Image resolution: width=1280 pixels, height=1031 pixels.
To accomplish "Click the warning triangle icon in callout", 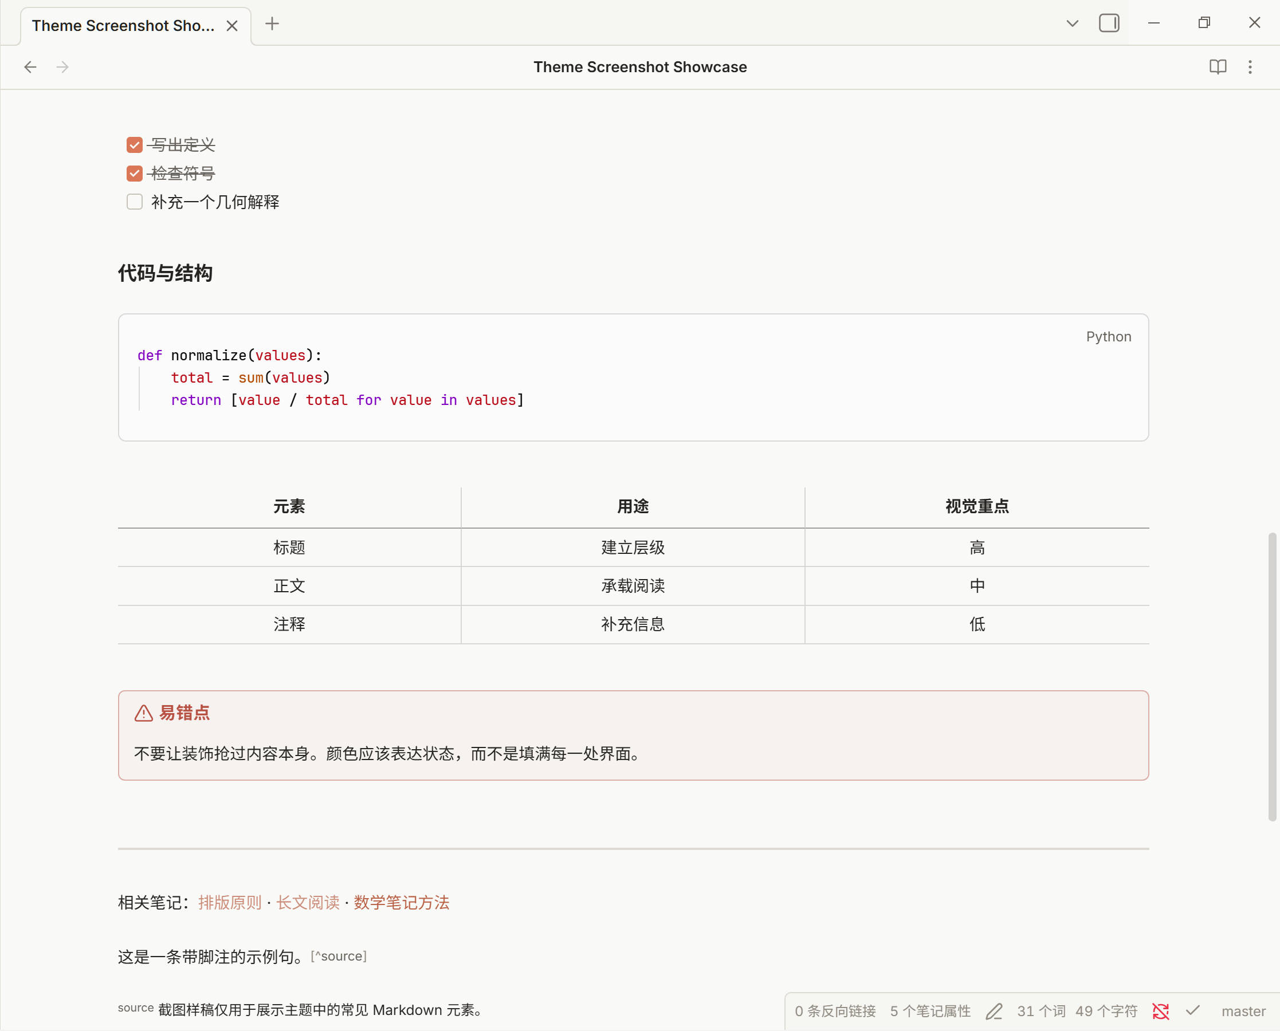I will click(144, 713).
